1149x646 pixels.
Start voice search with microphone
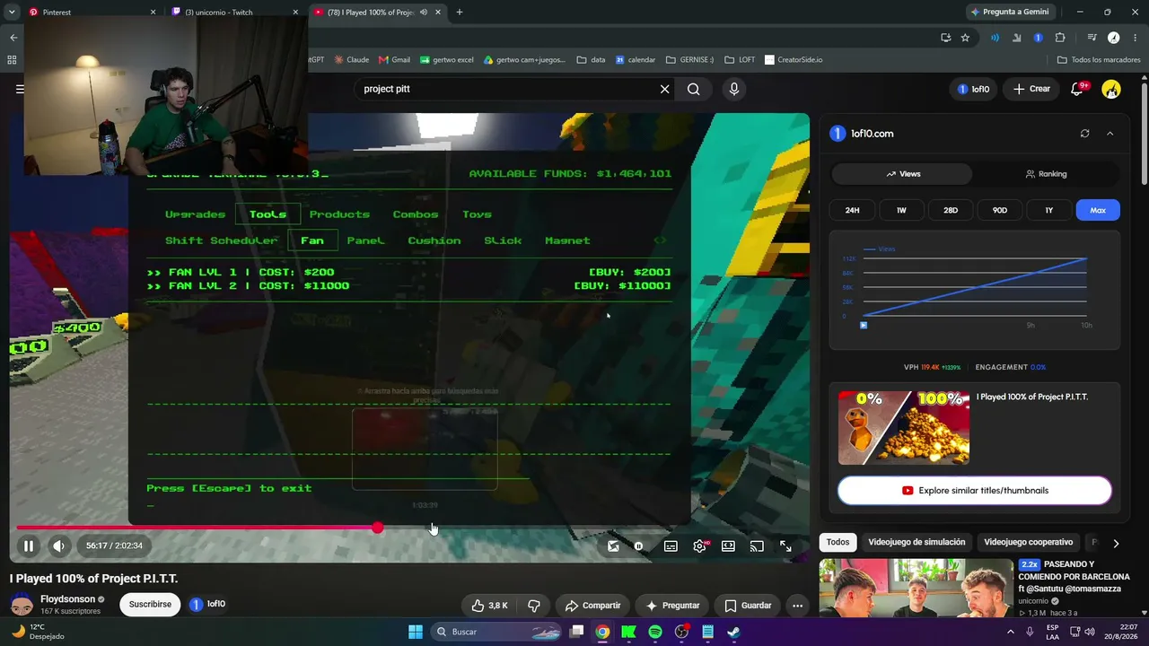[x=734, y=89]
